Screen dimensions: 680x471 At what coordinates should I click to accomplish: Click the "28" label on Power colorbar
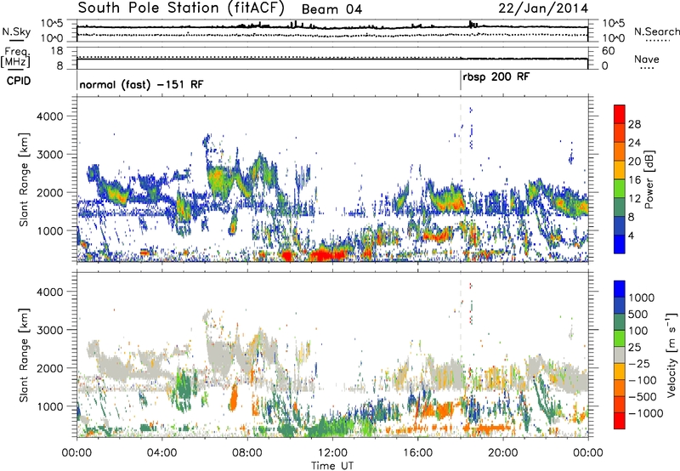click(x=634, y=124)
